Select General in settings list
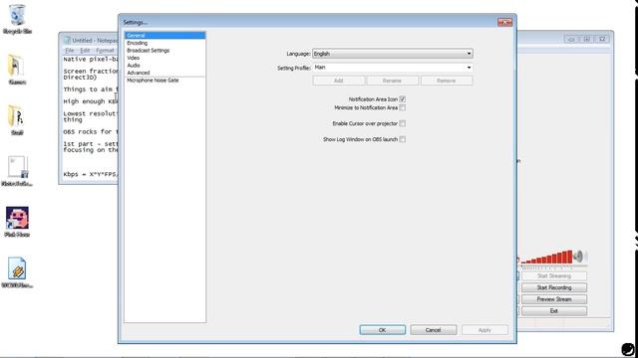638x358 pixels. pos(164,36)
